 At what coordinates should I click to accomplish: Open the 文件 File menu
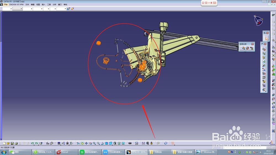(27, 5)
